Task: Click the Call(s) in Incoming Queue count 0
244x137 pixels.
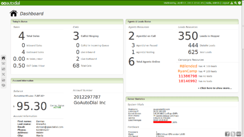Action: coord(78,45)
